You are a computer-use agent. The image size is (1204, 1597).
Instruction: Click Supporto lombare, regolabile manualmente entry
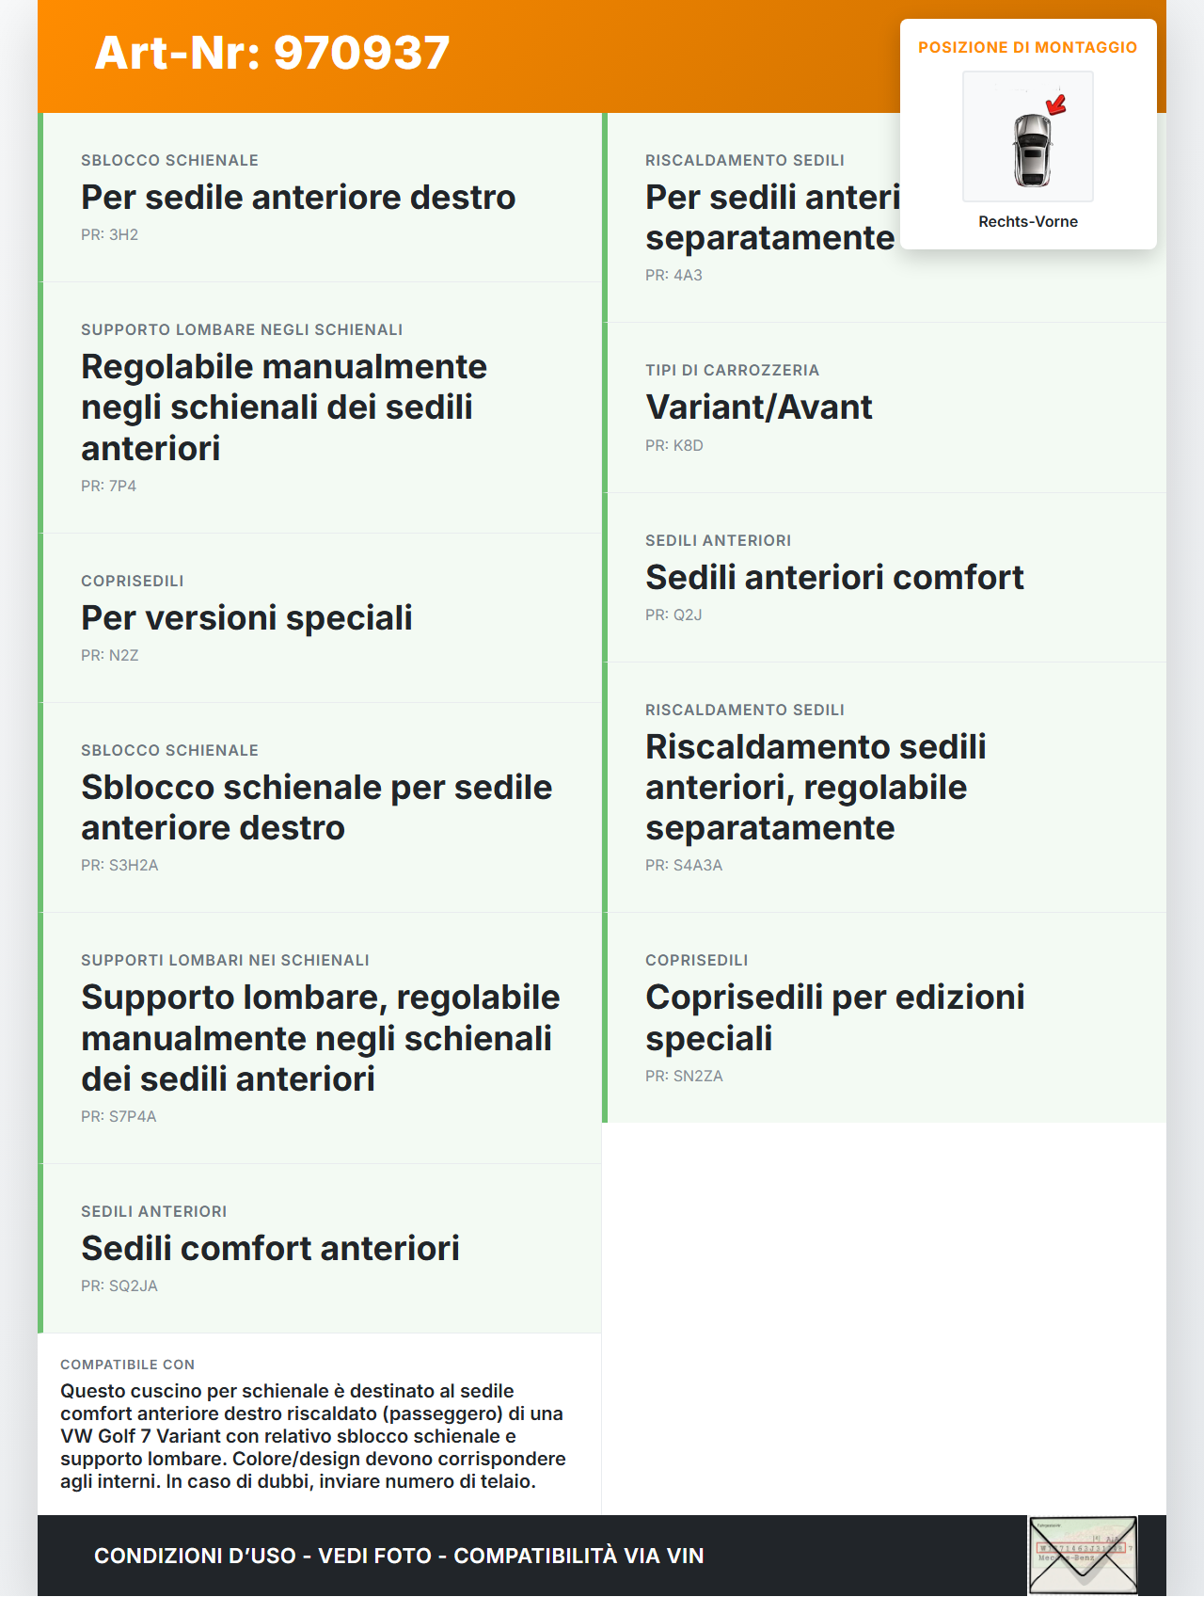[320, 1038]
